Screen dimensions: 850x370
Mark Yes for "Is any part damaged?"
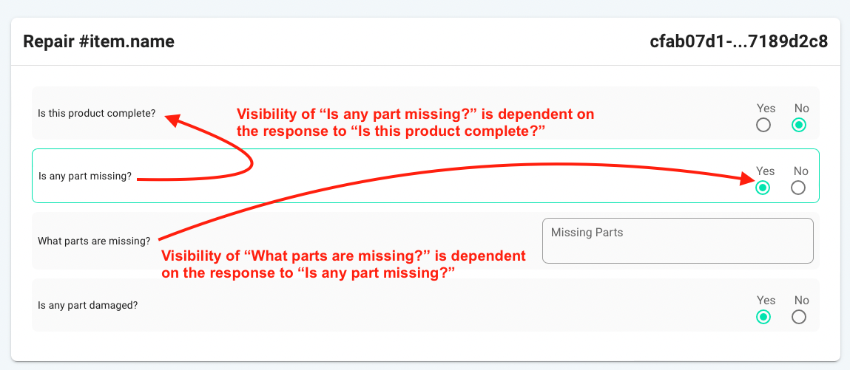763,317
